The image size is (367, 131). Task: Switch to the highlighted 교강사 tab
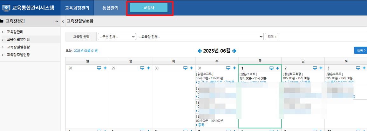coord(149,8)
